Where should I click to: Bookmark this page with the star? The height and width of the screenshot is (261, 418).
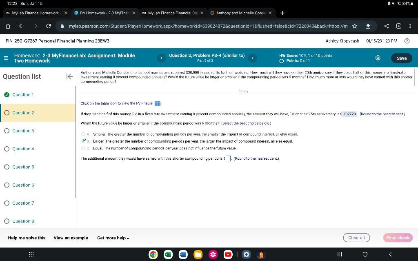click(x=355, y=26)
